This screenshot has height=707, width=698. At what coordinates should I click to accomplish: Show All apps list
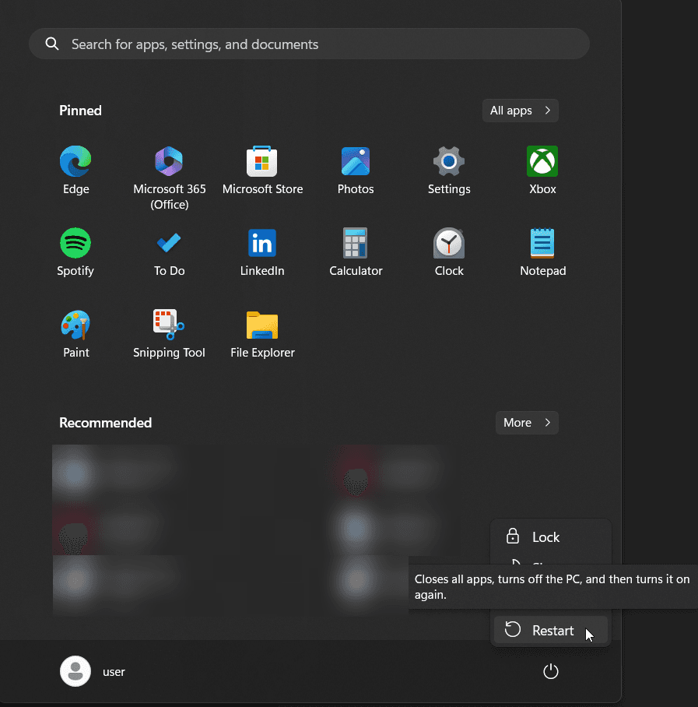point(521,111)
